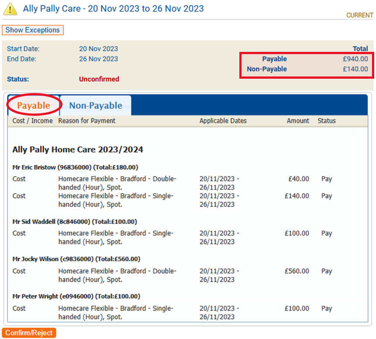Open the Non-Payable tab
Image resolution: width=376 pixels, height=339 pixels.
tap(95, 106)
